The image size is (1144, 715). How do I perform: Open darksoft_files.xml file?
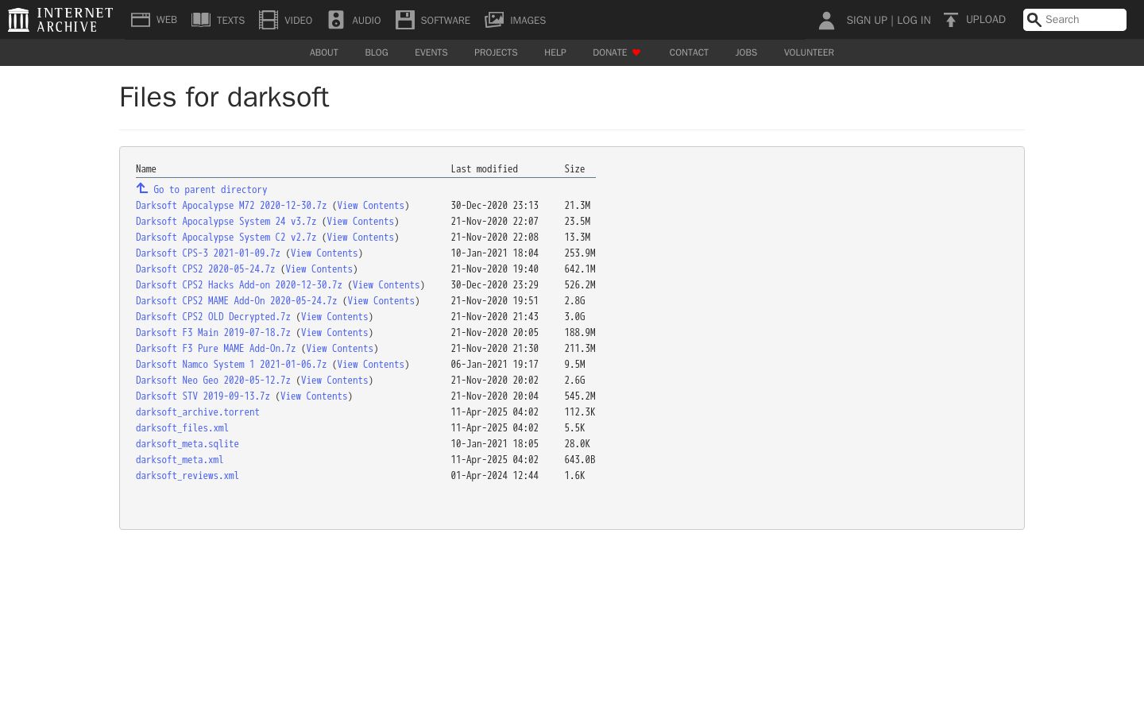[x=183, y=428]
